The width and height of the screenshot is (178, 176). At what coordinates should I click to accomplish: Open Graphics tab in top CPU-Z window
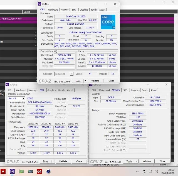(84, 10)
